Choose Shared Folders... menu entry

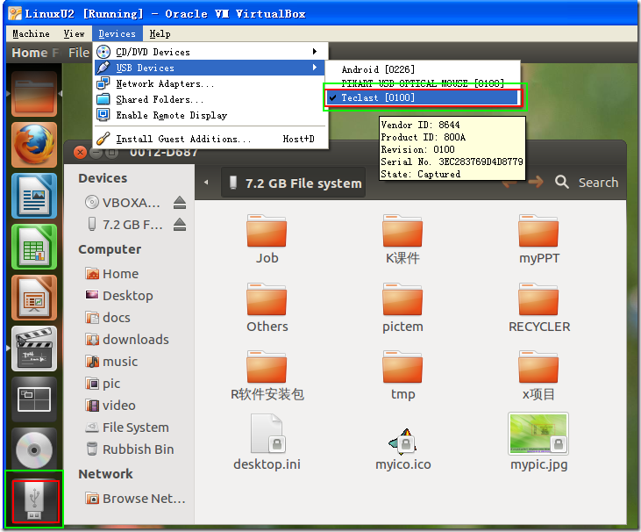click(211, 99)
